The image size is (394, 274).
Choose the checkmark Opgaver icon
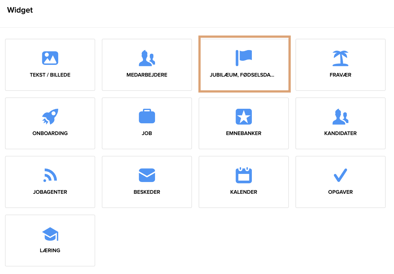(x=341, y=175)
